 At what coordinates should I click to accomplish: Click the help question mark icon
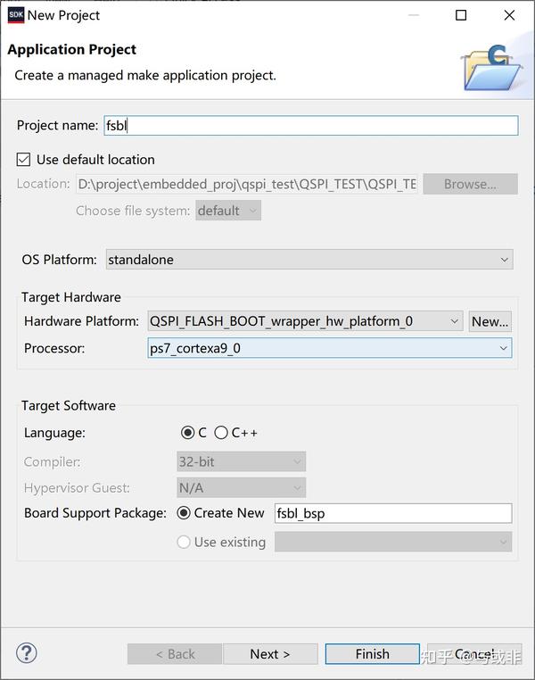tap(27, 652)
